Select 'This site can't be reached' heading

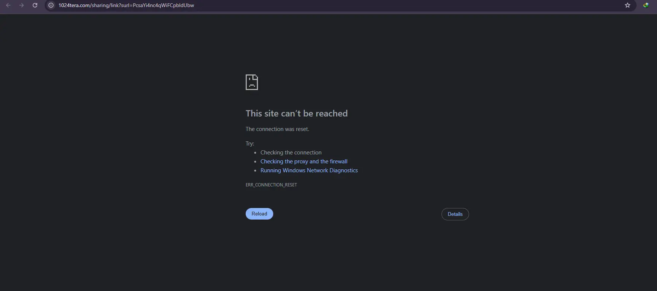tap(297, 113)
